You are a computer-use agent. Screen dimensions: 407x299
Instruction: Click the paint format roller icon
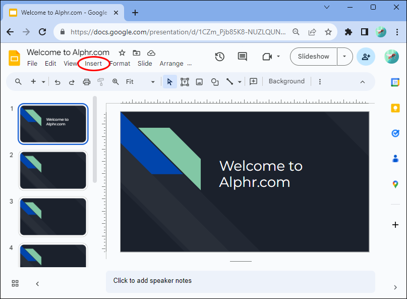(x=101, y=82)
